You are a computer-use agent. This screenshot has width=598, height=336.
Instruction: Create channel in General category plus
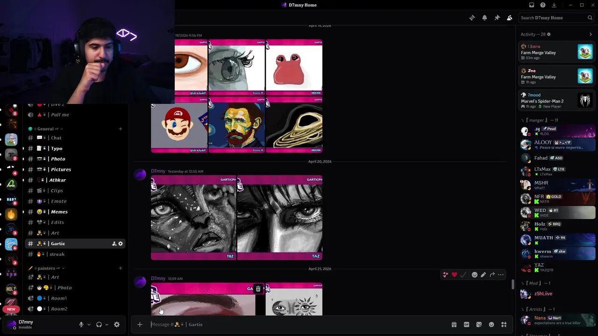121,129
